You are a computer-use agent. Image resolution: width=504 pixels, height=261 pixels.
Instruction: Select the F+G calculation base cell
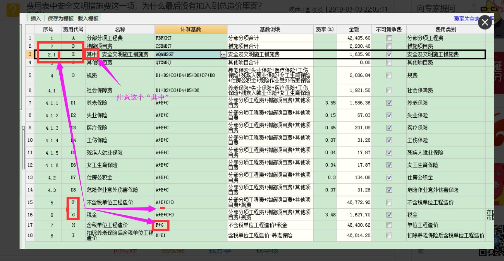pos(191,225)
